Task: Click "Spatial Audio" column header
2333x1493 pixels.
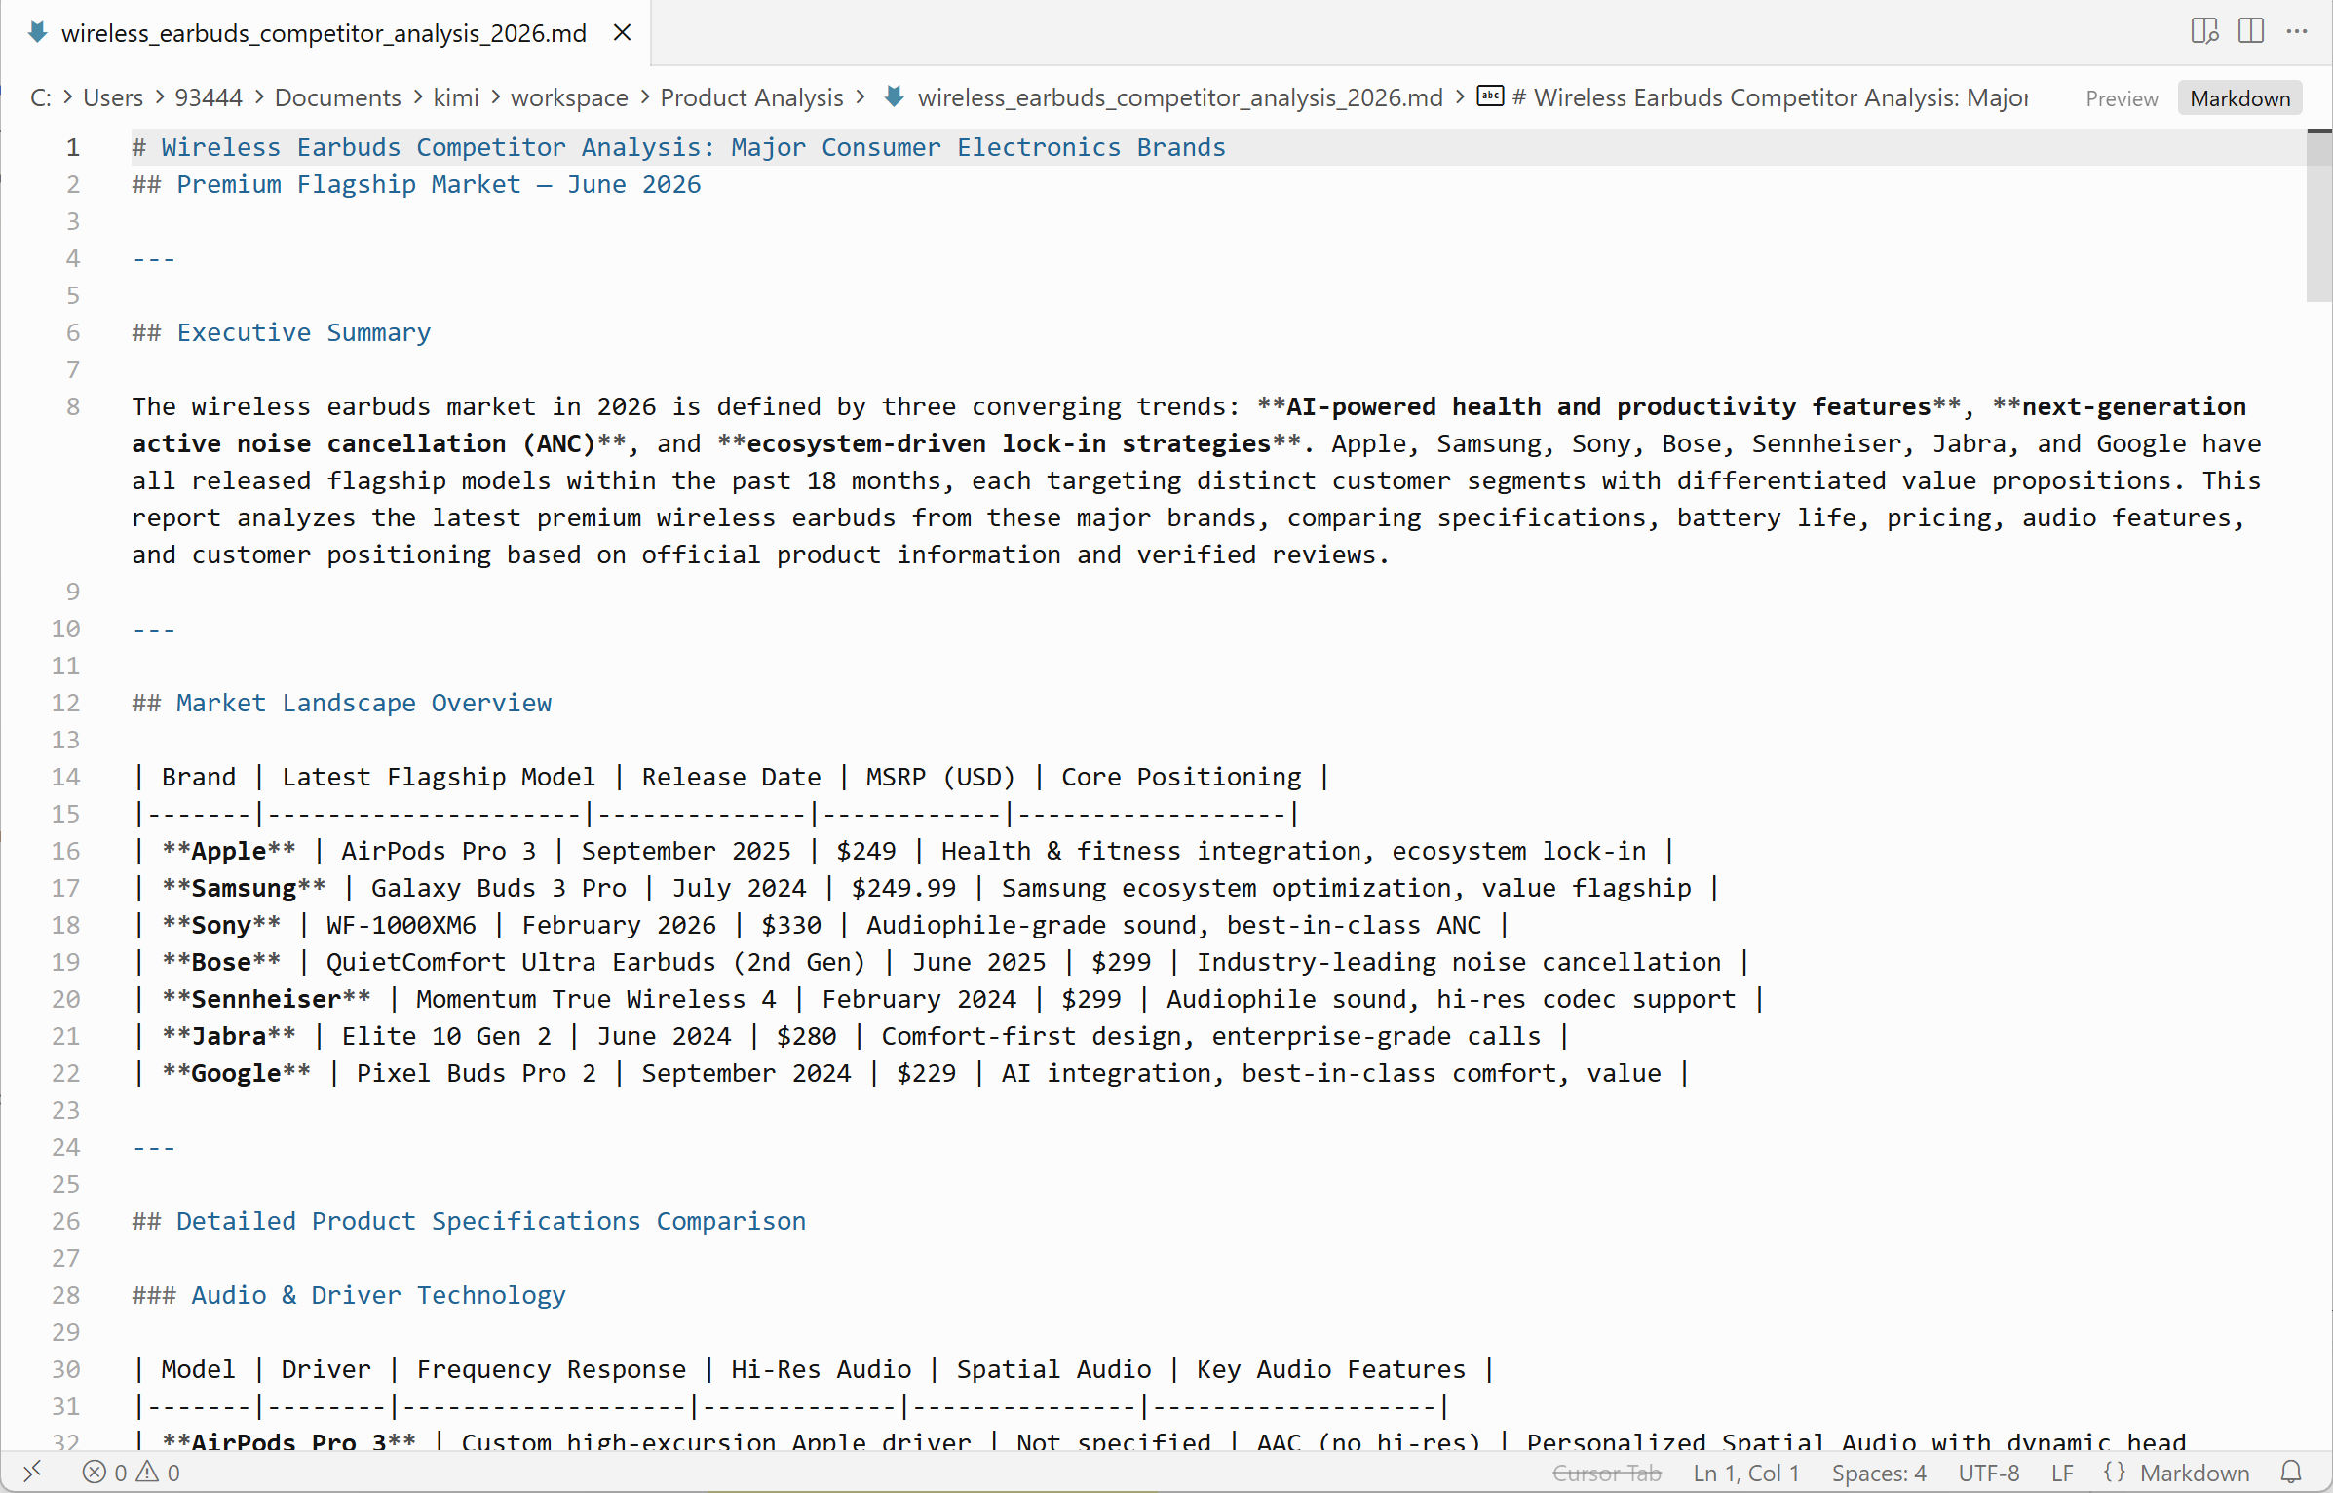Action: click(x=1053, y=1369)
